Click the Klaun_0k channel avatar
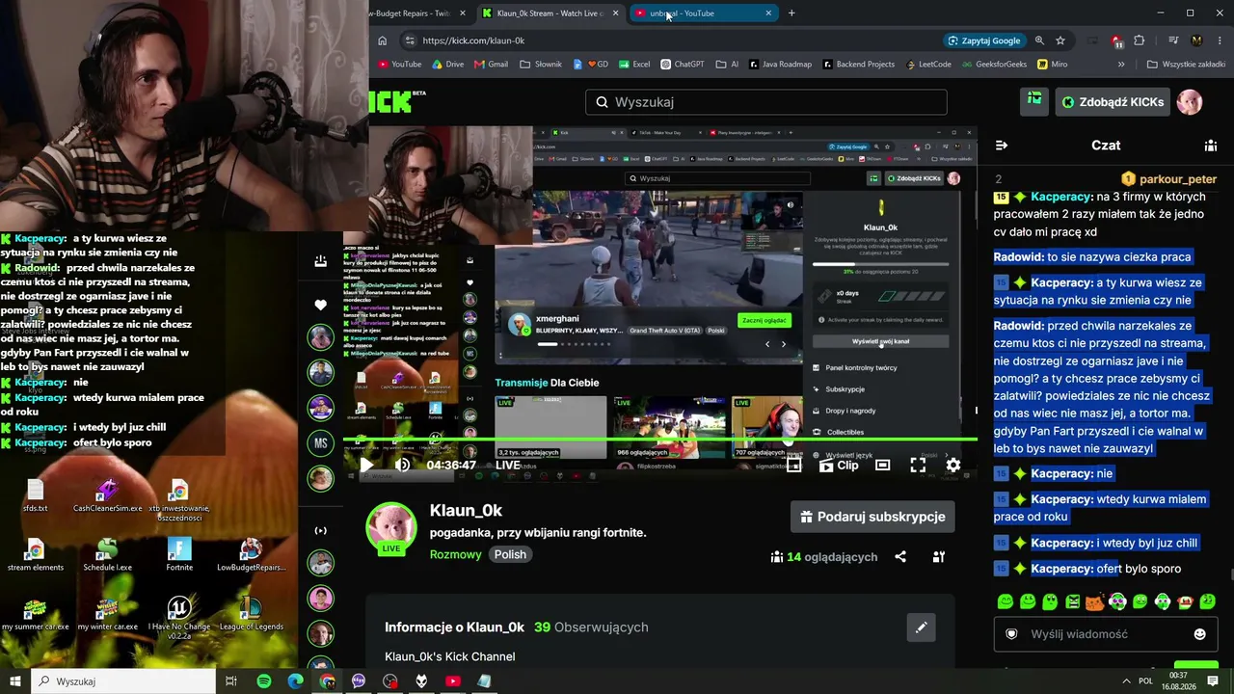1234x694 pixels. (391, 527)
